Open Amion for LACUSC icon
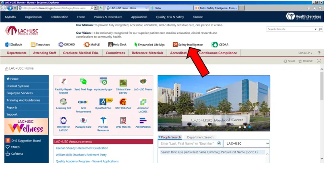The image size is (325, 174). click(143, 102)
